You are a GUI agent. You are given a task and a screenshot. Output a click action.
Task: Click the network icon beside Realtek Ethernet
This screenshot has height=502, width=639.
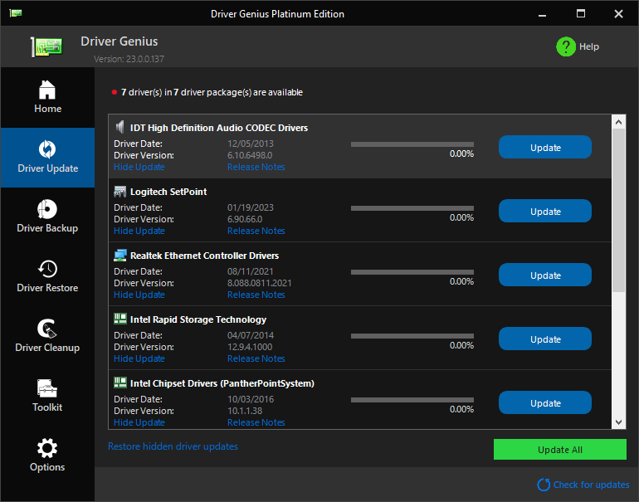[120, 256]
